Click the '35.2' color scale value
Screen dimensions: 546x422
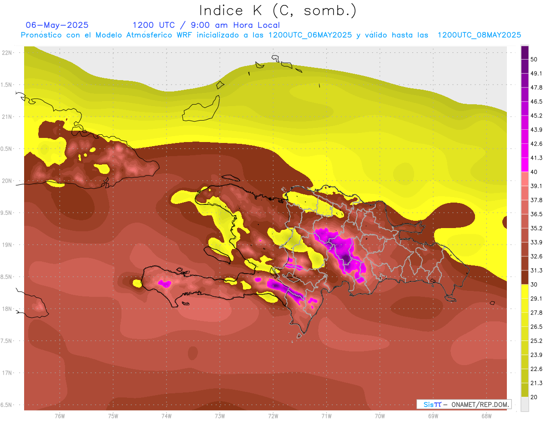point(536,228)
